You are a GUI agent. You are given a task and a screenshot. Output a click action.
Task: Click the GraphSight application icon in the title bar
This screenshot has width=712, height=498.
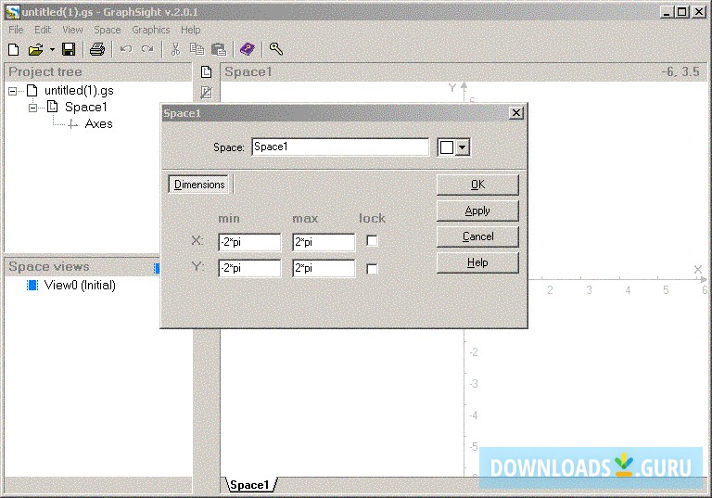13,12
